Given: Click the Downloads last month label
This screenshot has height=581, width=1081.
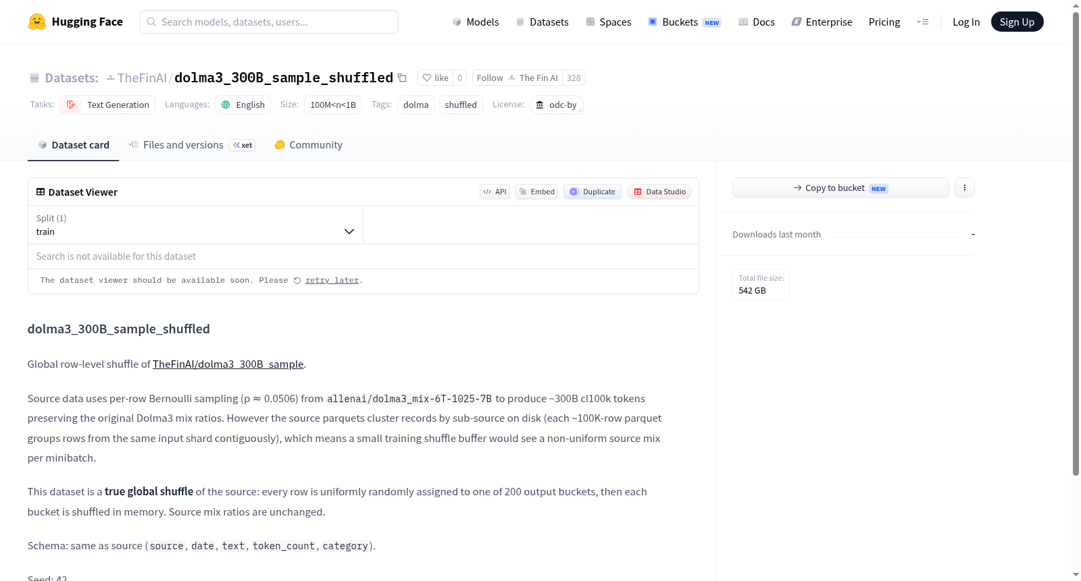Looking at the screenshot, I should coord(777,235).
